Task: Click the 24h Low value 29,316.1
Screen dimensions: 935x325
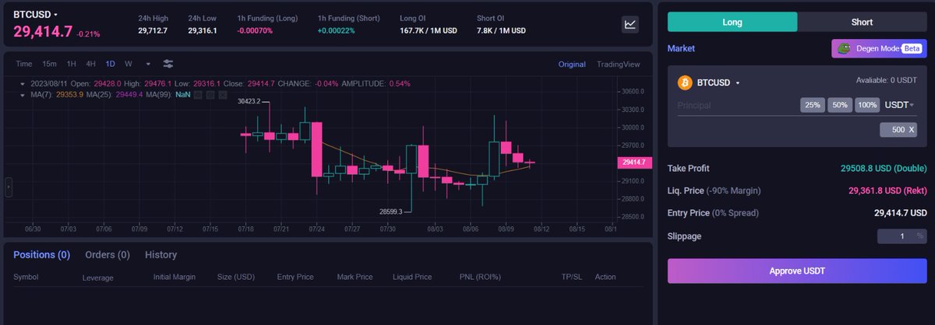Action: (x=203, y=30)
